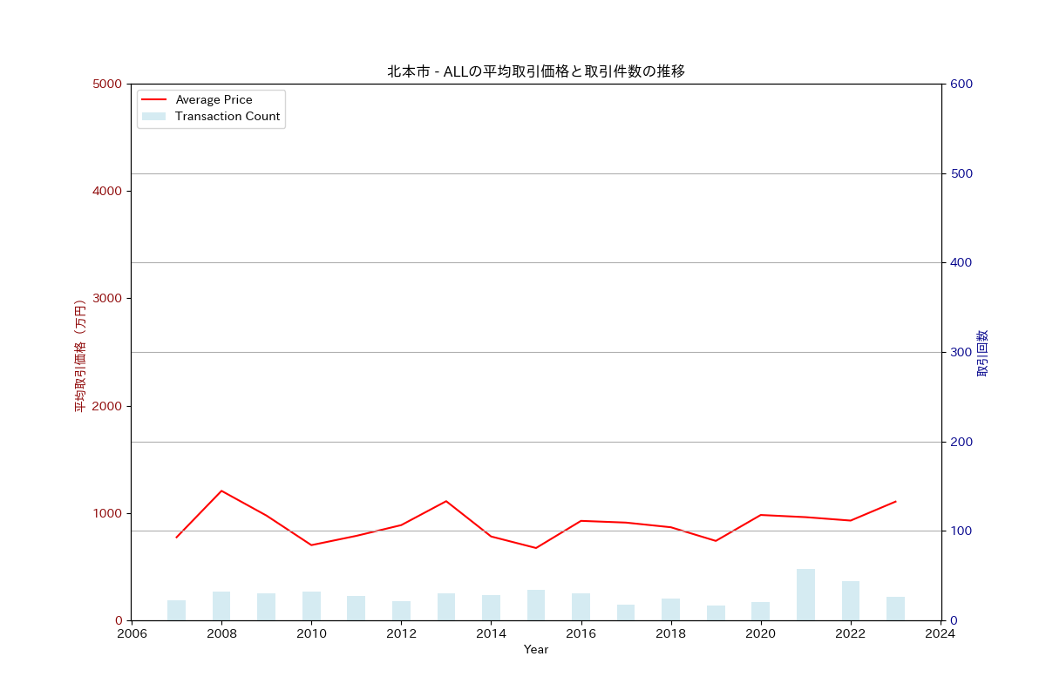Click the red line's lowest point at 2015

click(536, 548)
